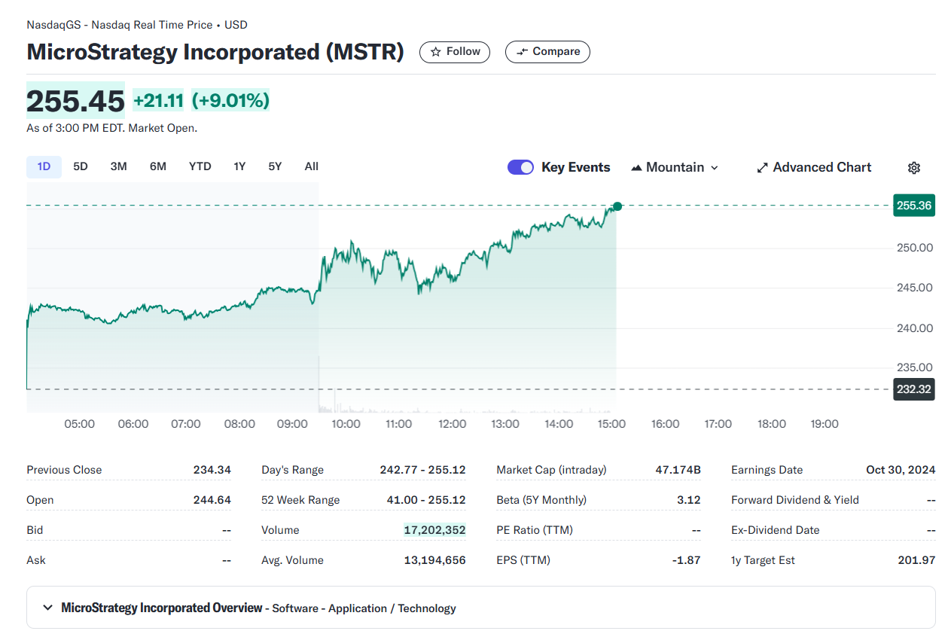Open the Mountain chart type dropdown arrow
The height and width of the screenshot is (637, 948).
(715, 168)
